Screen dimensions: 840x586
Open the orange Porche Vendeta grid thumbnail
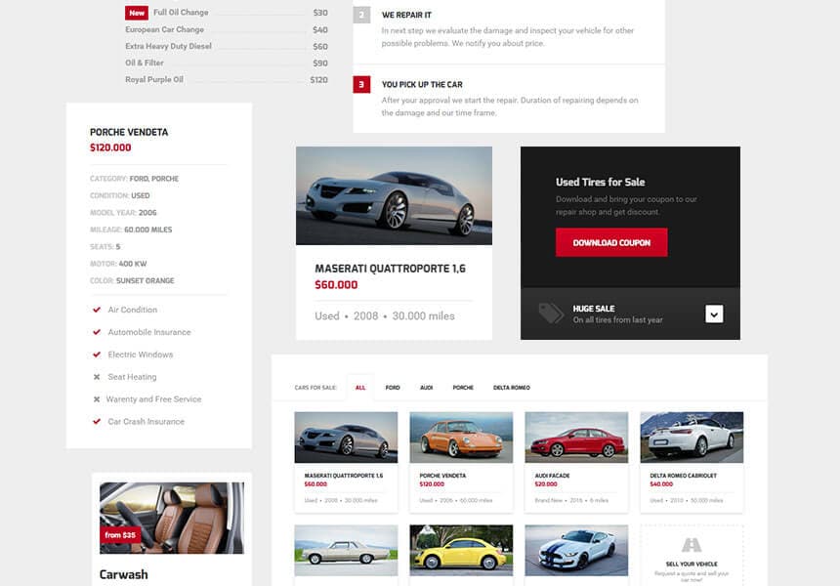[461, 438]
